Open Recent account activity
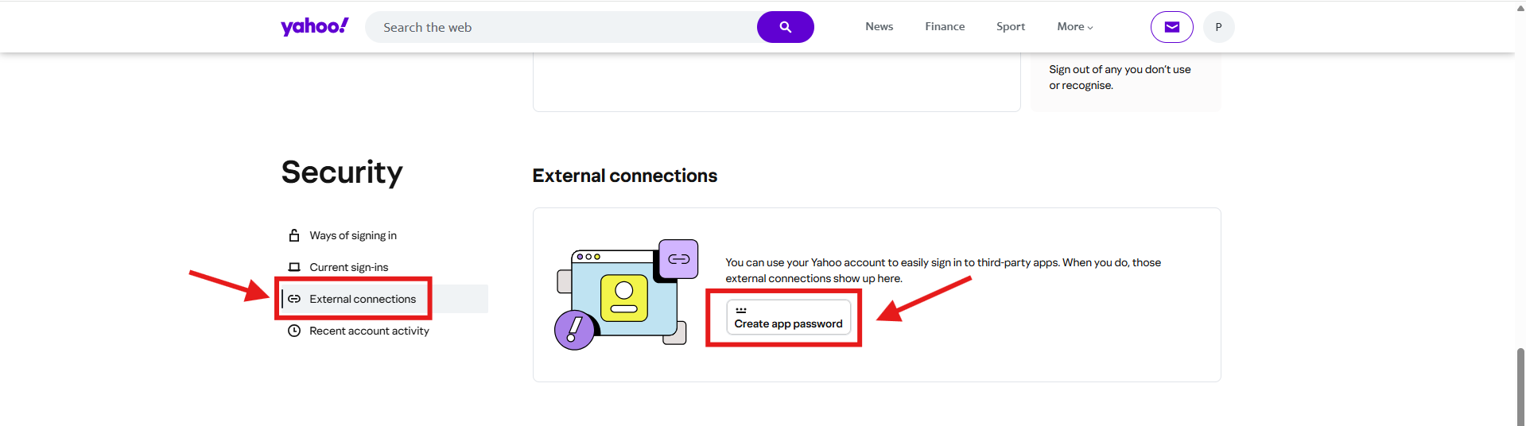1526x426 pixels. tap(369, 331)
